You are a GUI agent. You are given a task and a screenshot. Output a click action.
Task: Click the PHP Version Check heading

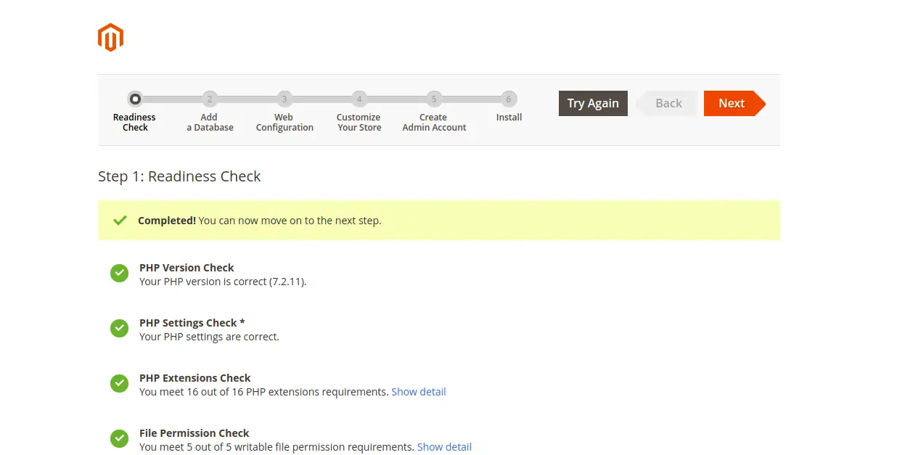(x=187, y=268)
